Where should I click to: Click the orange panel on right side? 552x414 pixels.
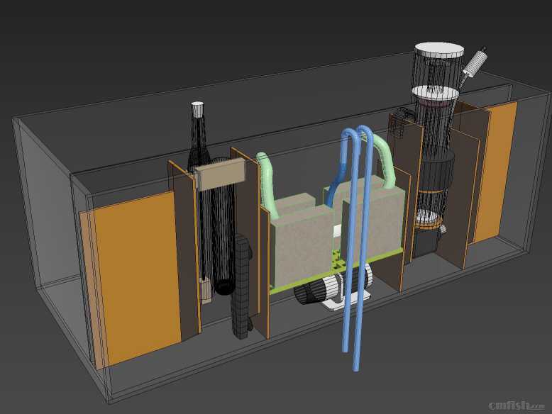click(x=498, y=169)
